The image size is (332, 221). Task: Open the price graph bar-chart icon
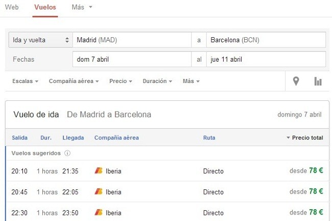(x=318, y=81)
